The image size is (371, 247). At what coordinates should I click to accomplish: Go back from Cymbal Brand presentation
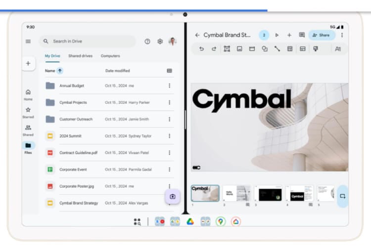pos(197,35)
